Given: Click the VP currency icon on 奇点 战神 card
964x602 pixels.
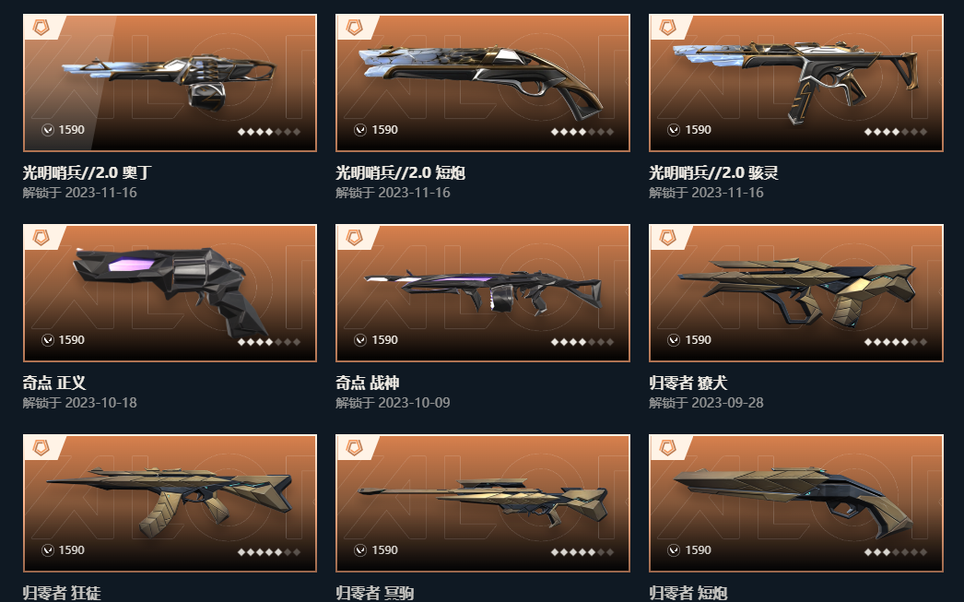Looking at the screenshot, I should 360,340.
